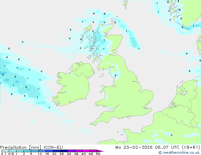Click the 'Mo 23-02-2026' date text

134,147
